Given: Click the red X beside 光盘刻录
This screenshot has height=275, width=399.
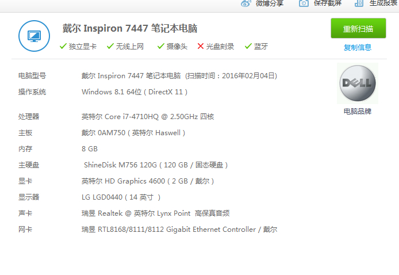Looking at the screenshot, I should 201,47.
